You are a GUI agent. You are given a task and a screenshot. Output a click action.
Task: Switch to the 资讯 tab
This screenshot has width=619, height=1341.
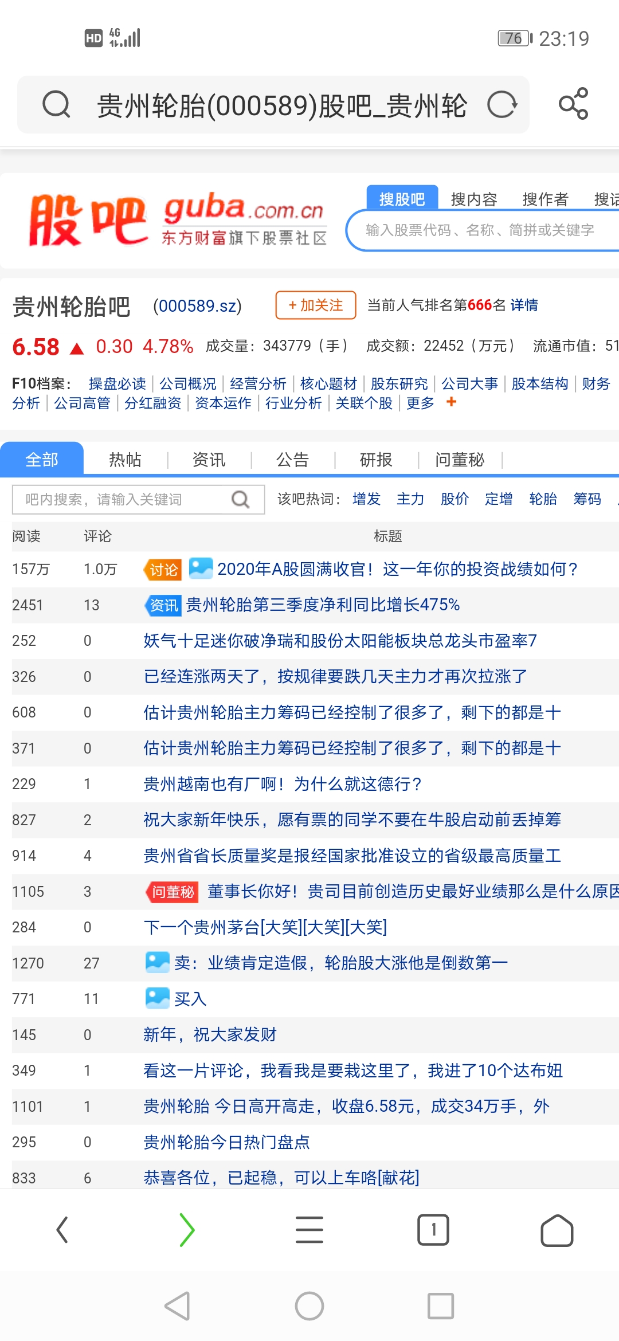[x=209, y=460]
